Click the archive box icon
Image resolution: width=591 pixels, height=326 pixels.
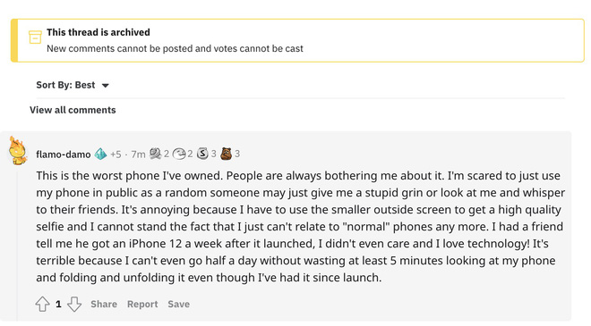[x=35, y=38]
